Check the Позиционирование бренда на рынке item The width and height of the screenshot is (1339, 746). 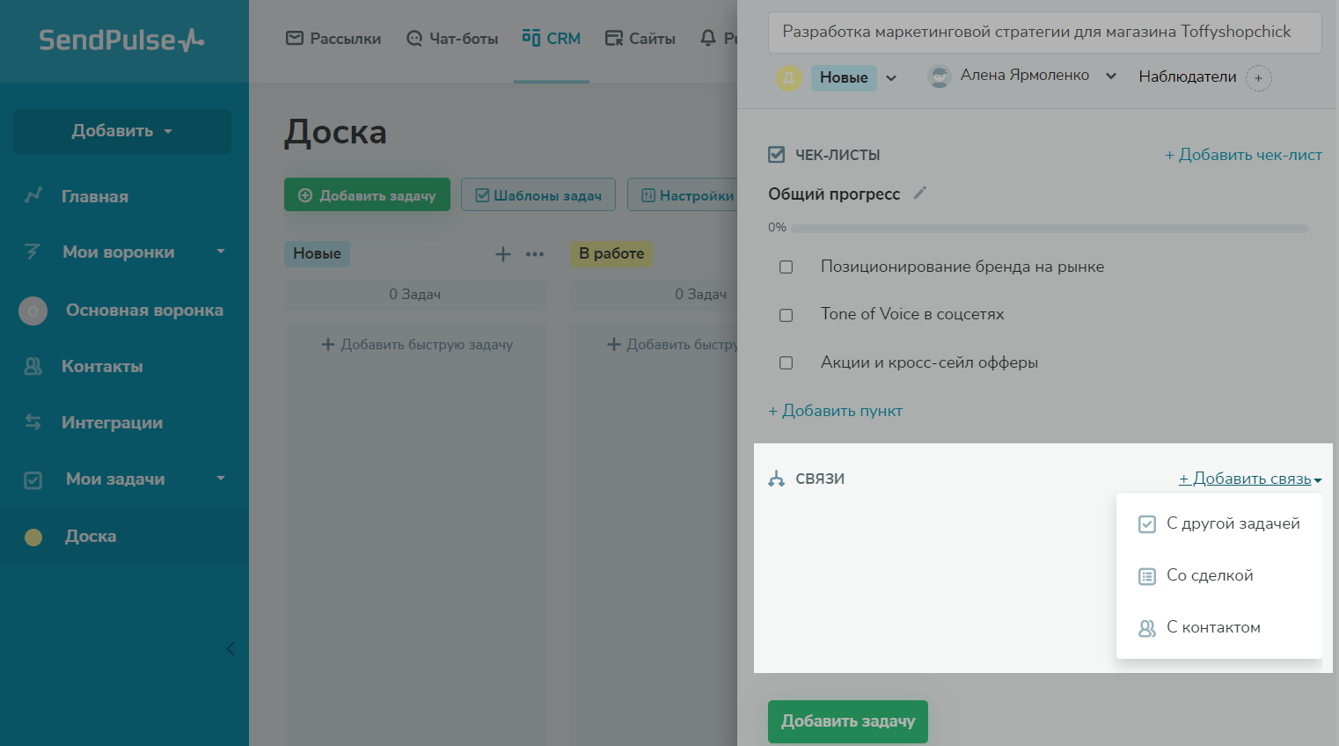click(787, 267)
